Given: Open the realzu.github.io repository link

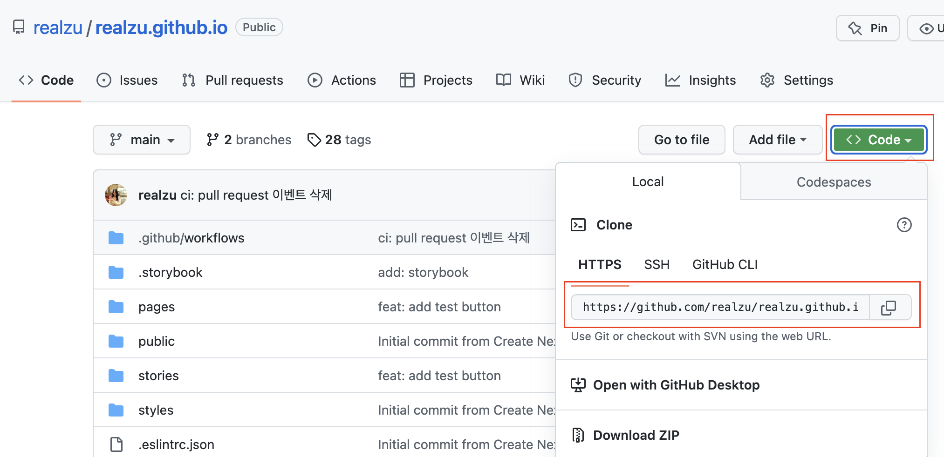Looking at the screenshot, I should click(161, 27).
